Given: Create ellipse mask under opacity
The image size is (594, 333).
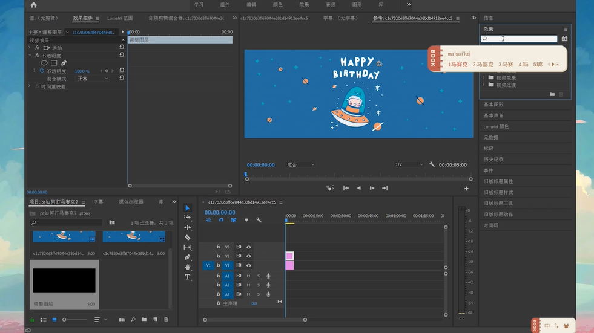Looking at the screenshot, I should (x=44, y=63).
